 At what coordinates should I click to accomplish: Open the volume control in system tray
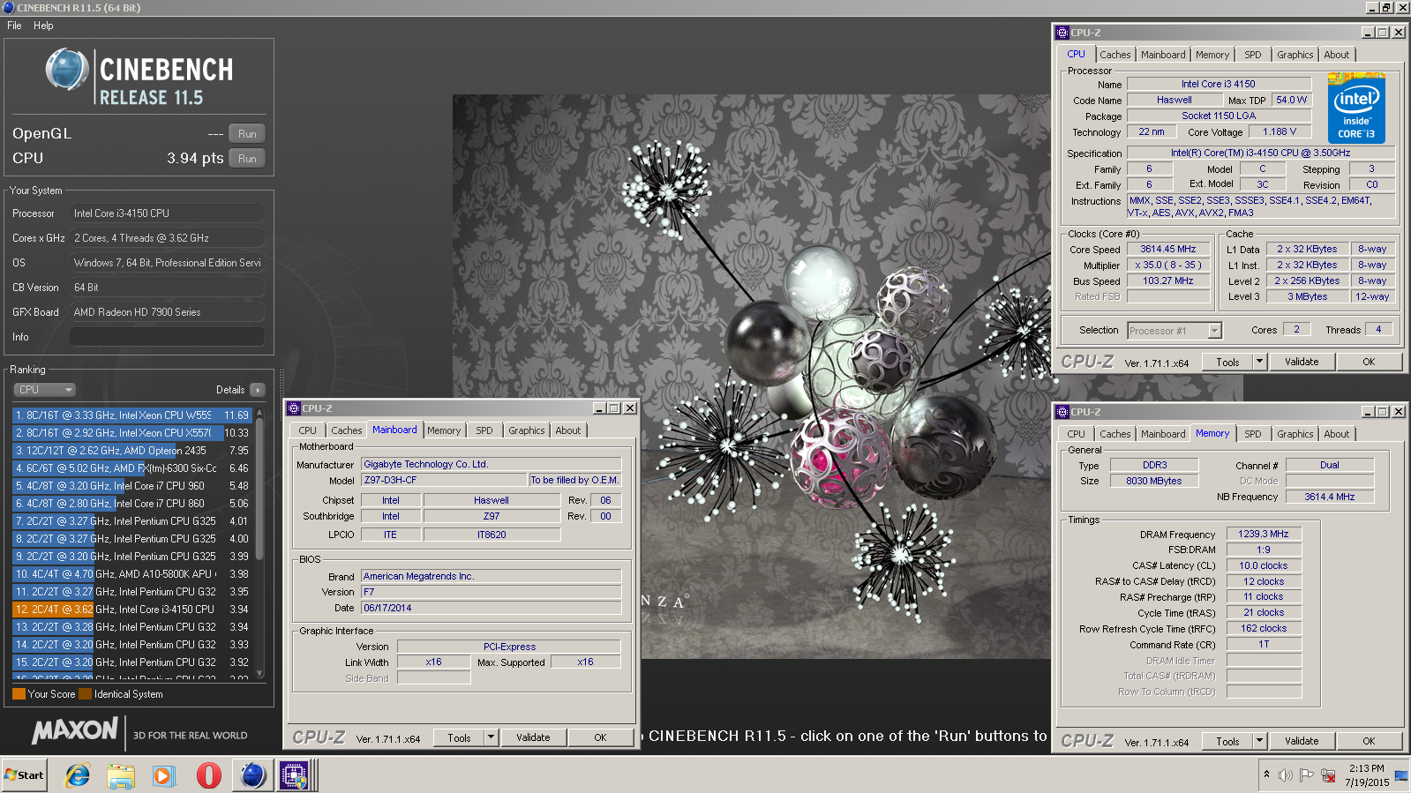pyautogui.click(x=1286, y=775)
